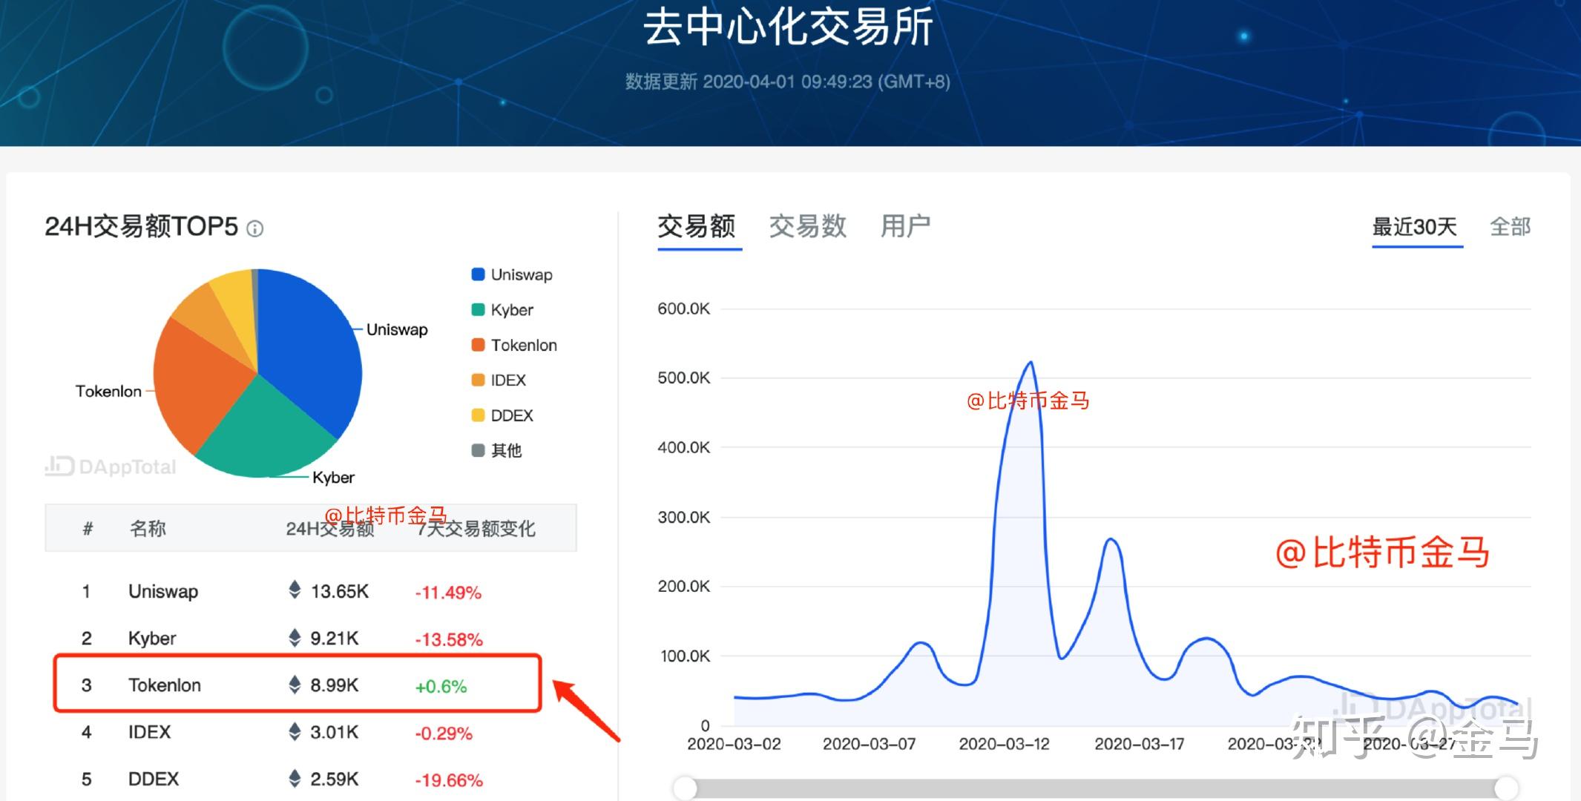Select the 最近30天 time range
Viewport: 1581px width, 801px height.
[1415, 226]
